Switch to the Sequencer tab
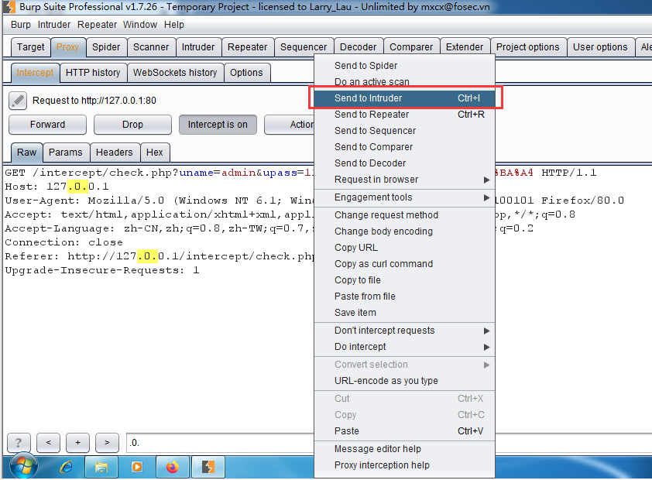This screenshot has height=480, width=652. (304, 47)
